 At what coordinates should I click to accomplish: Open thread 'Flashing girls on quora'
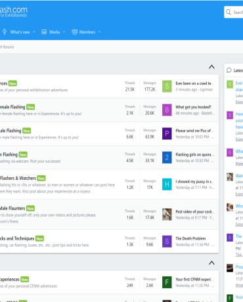click(x=194, y=154)
